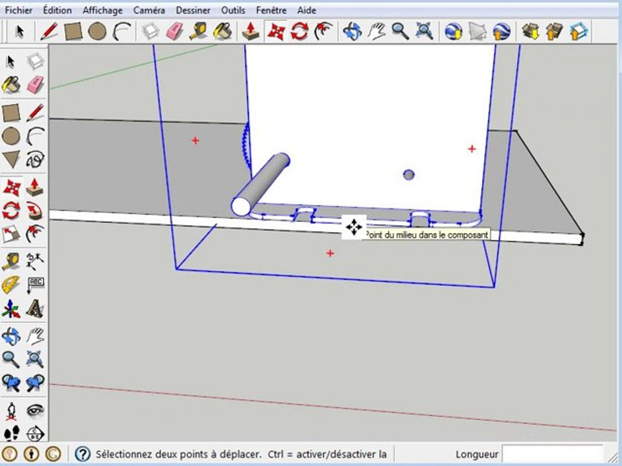Click the small blue circle on white face
Viewport: 622px width, 466px height.
pos(409,175)
